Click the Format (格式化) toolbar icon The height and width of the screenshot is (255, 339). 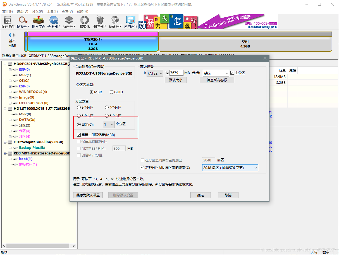85,22
